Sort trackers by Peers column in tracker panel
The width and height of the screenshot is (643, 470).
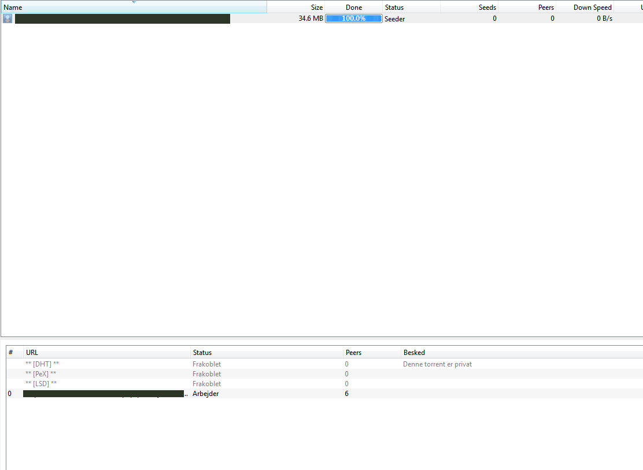click(372, 352)
